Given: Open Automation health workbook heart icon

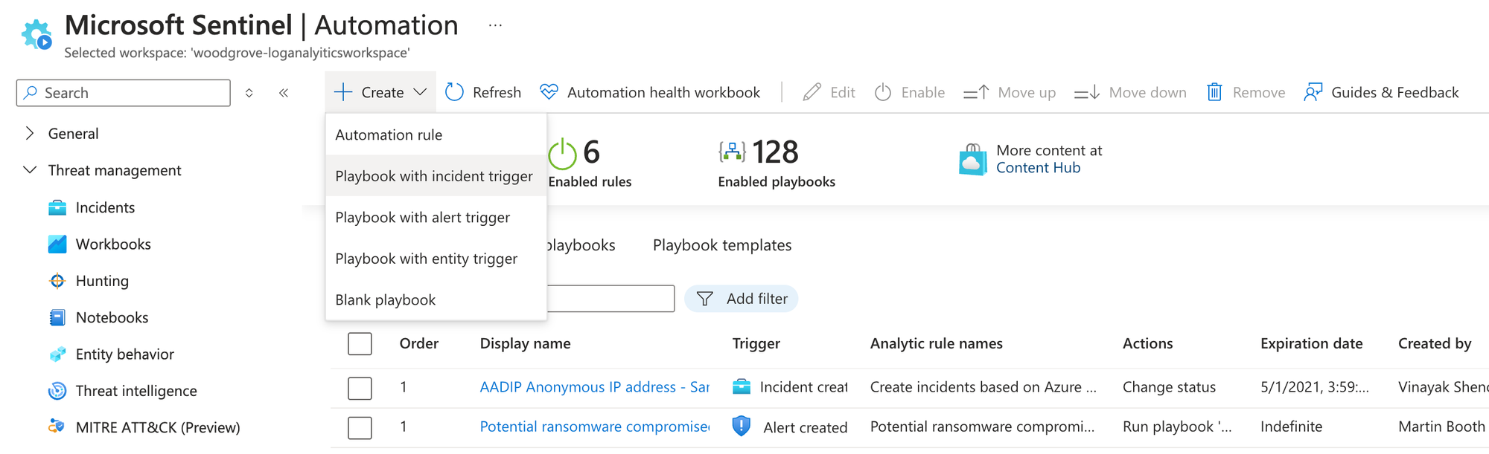Looking at the screenshot, I should [549, 92].
